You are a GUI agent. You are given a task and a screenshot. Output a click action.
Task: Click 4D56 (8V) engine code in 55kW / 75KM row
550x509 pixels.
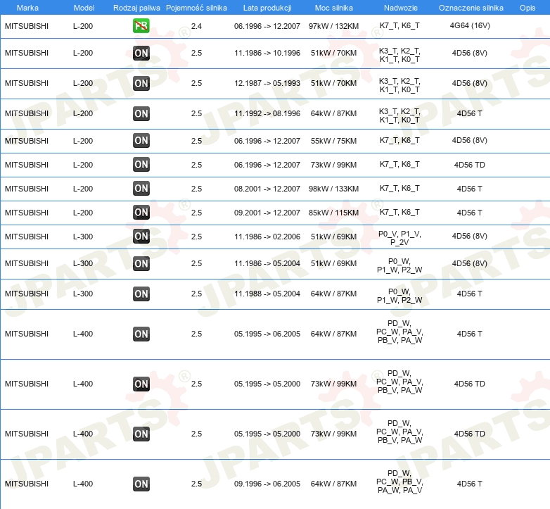pos(469,140)
